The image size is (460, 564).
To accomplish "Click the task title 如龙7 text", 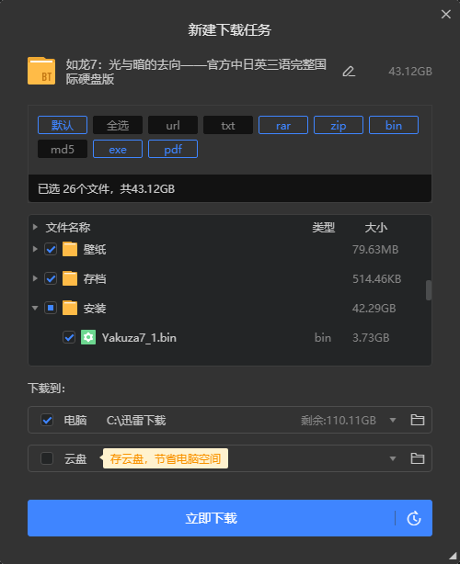I will tap(196, 72).
